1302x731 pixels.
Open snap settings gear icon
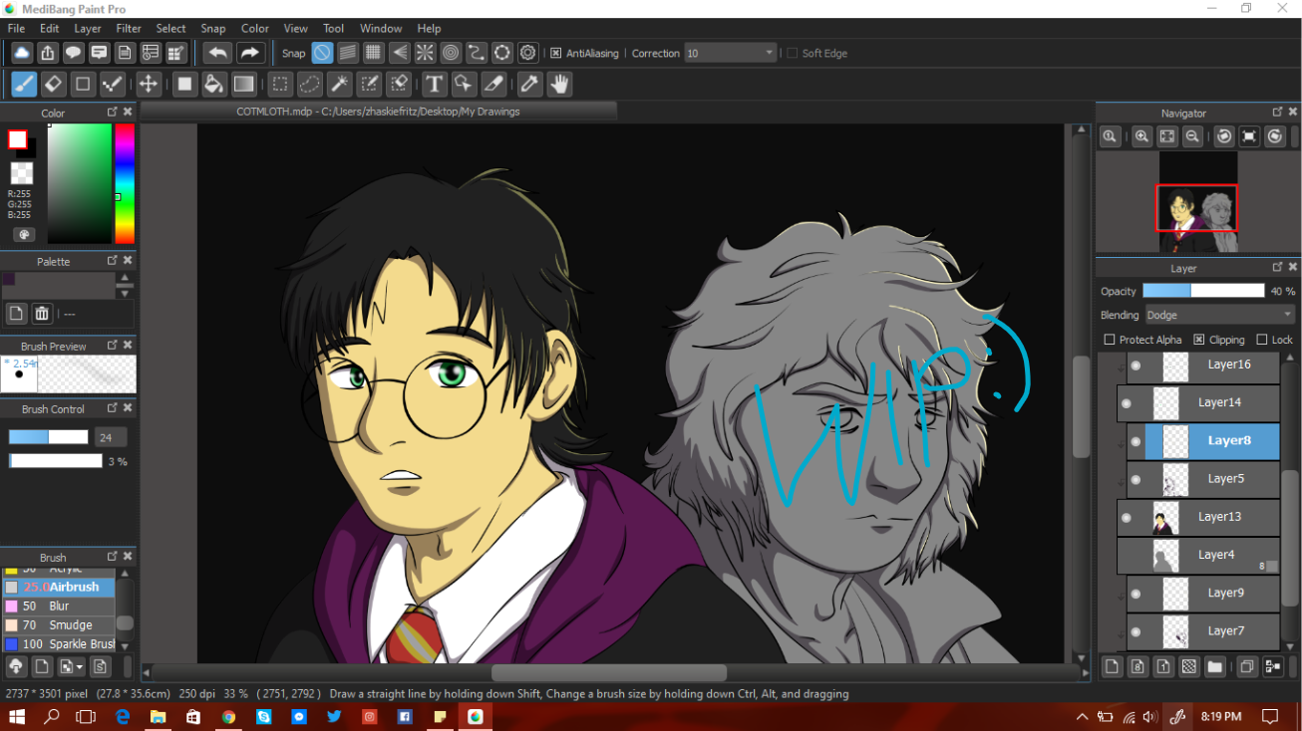tap(528, 53)
